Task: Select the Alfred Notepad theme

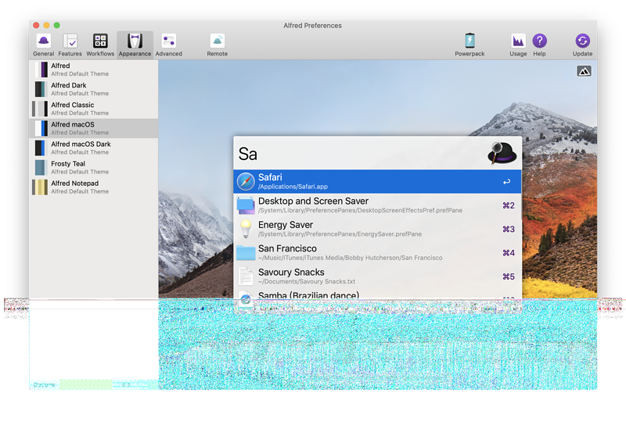Action: (x=93, y=187)
